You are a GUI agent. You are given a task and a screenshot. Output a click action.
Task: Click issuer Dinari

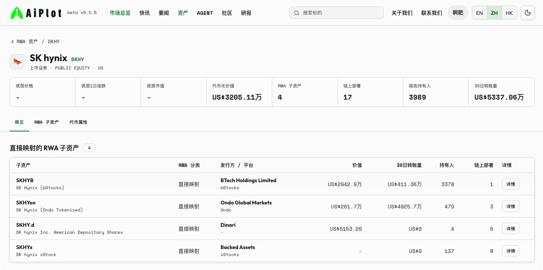click(x=228, y=225)
